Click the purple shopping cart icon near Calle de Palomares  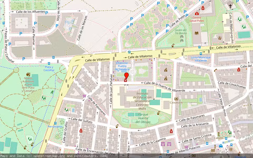pyautogui.click(x=84, y=96)
